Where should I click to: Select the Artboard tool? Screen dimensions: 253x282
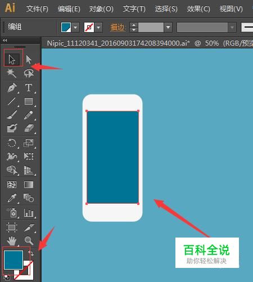[12, 227]
